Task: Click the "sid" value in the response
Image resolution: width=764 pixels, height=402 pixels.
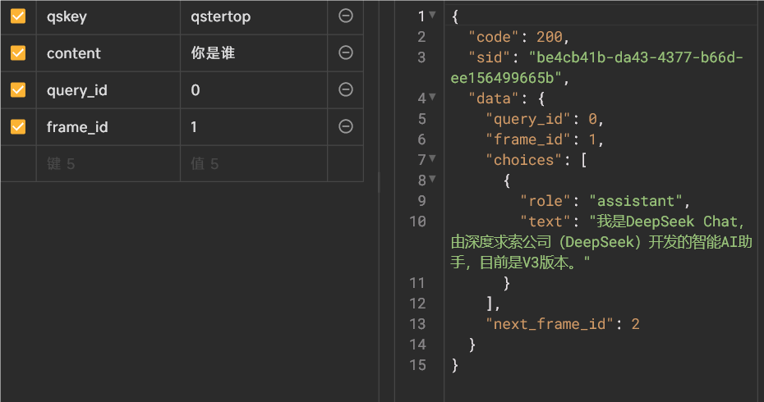Action: pos(597,67)
